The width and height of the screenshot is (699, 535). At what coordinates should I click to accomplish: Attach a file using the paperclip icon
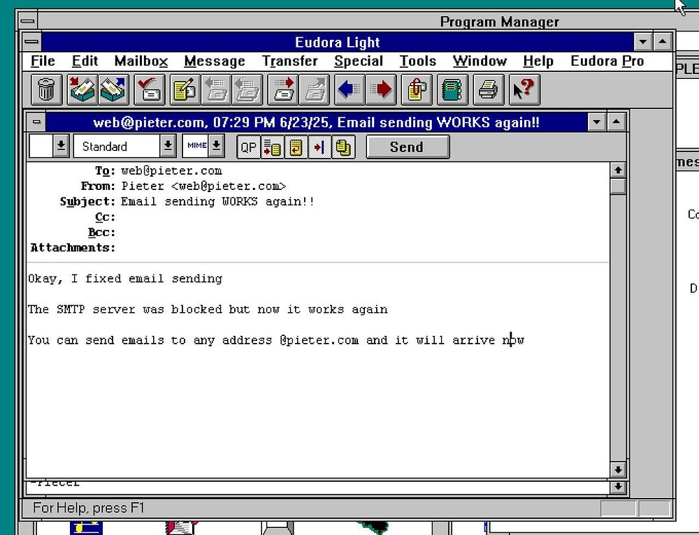coord(417,90)
